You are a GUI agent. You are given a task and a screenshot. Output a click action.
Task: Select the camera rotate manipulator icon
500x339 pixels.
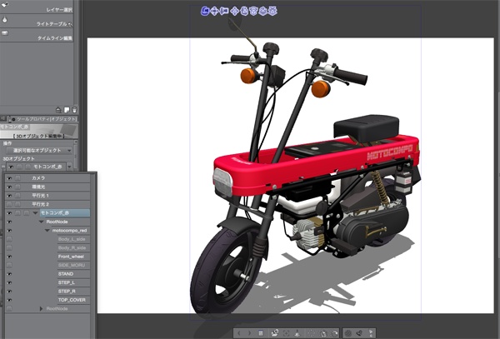[205, 11]
